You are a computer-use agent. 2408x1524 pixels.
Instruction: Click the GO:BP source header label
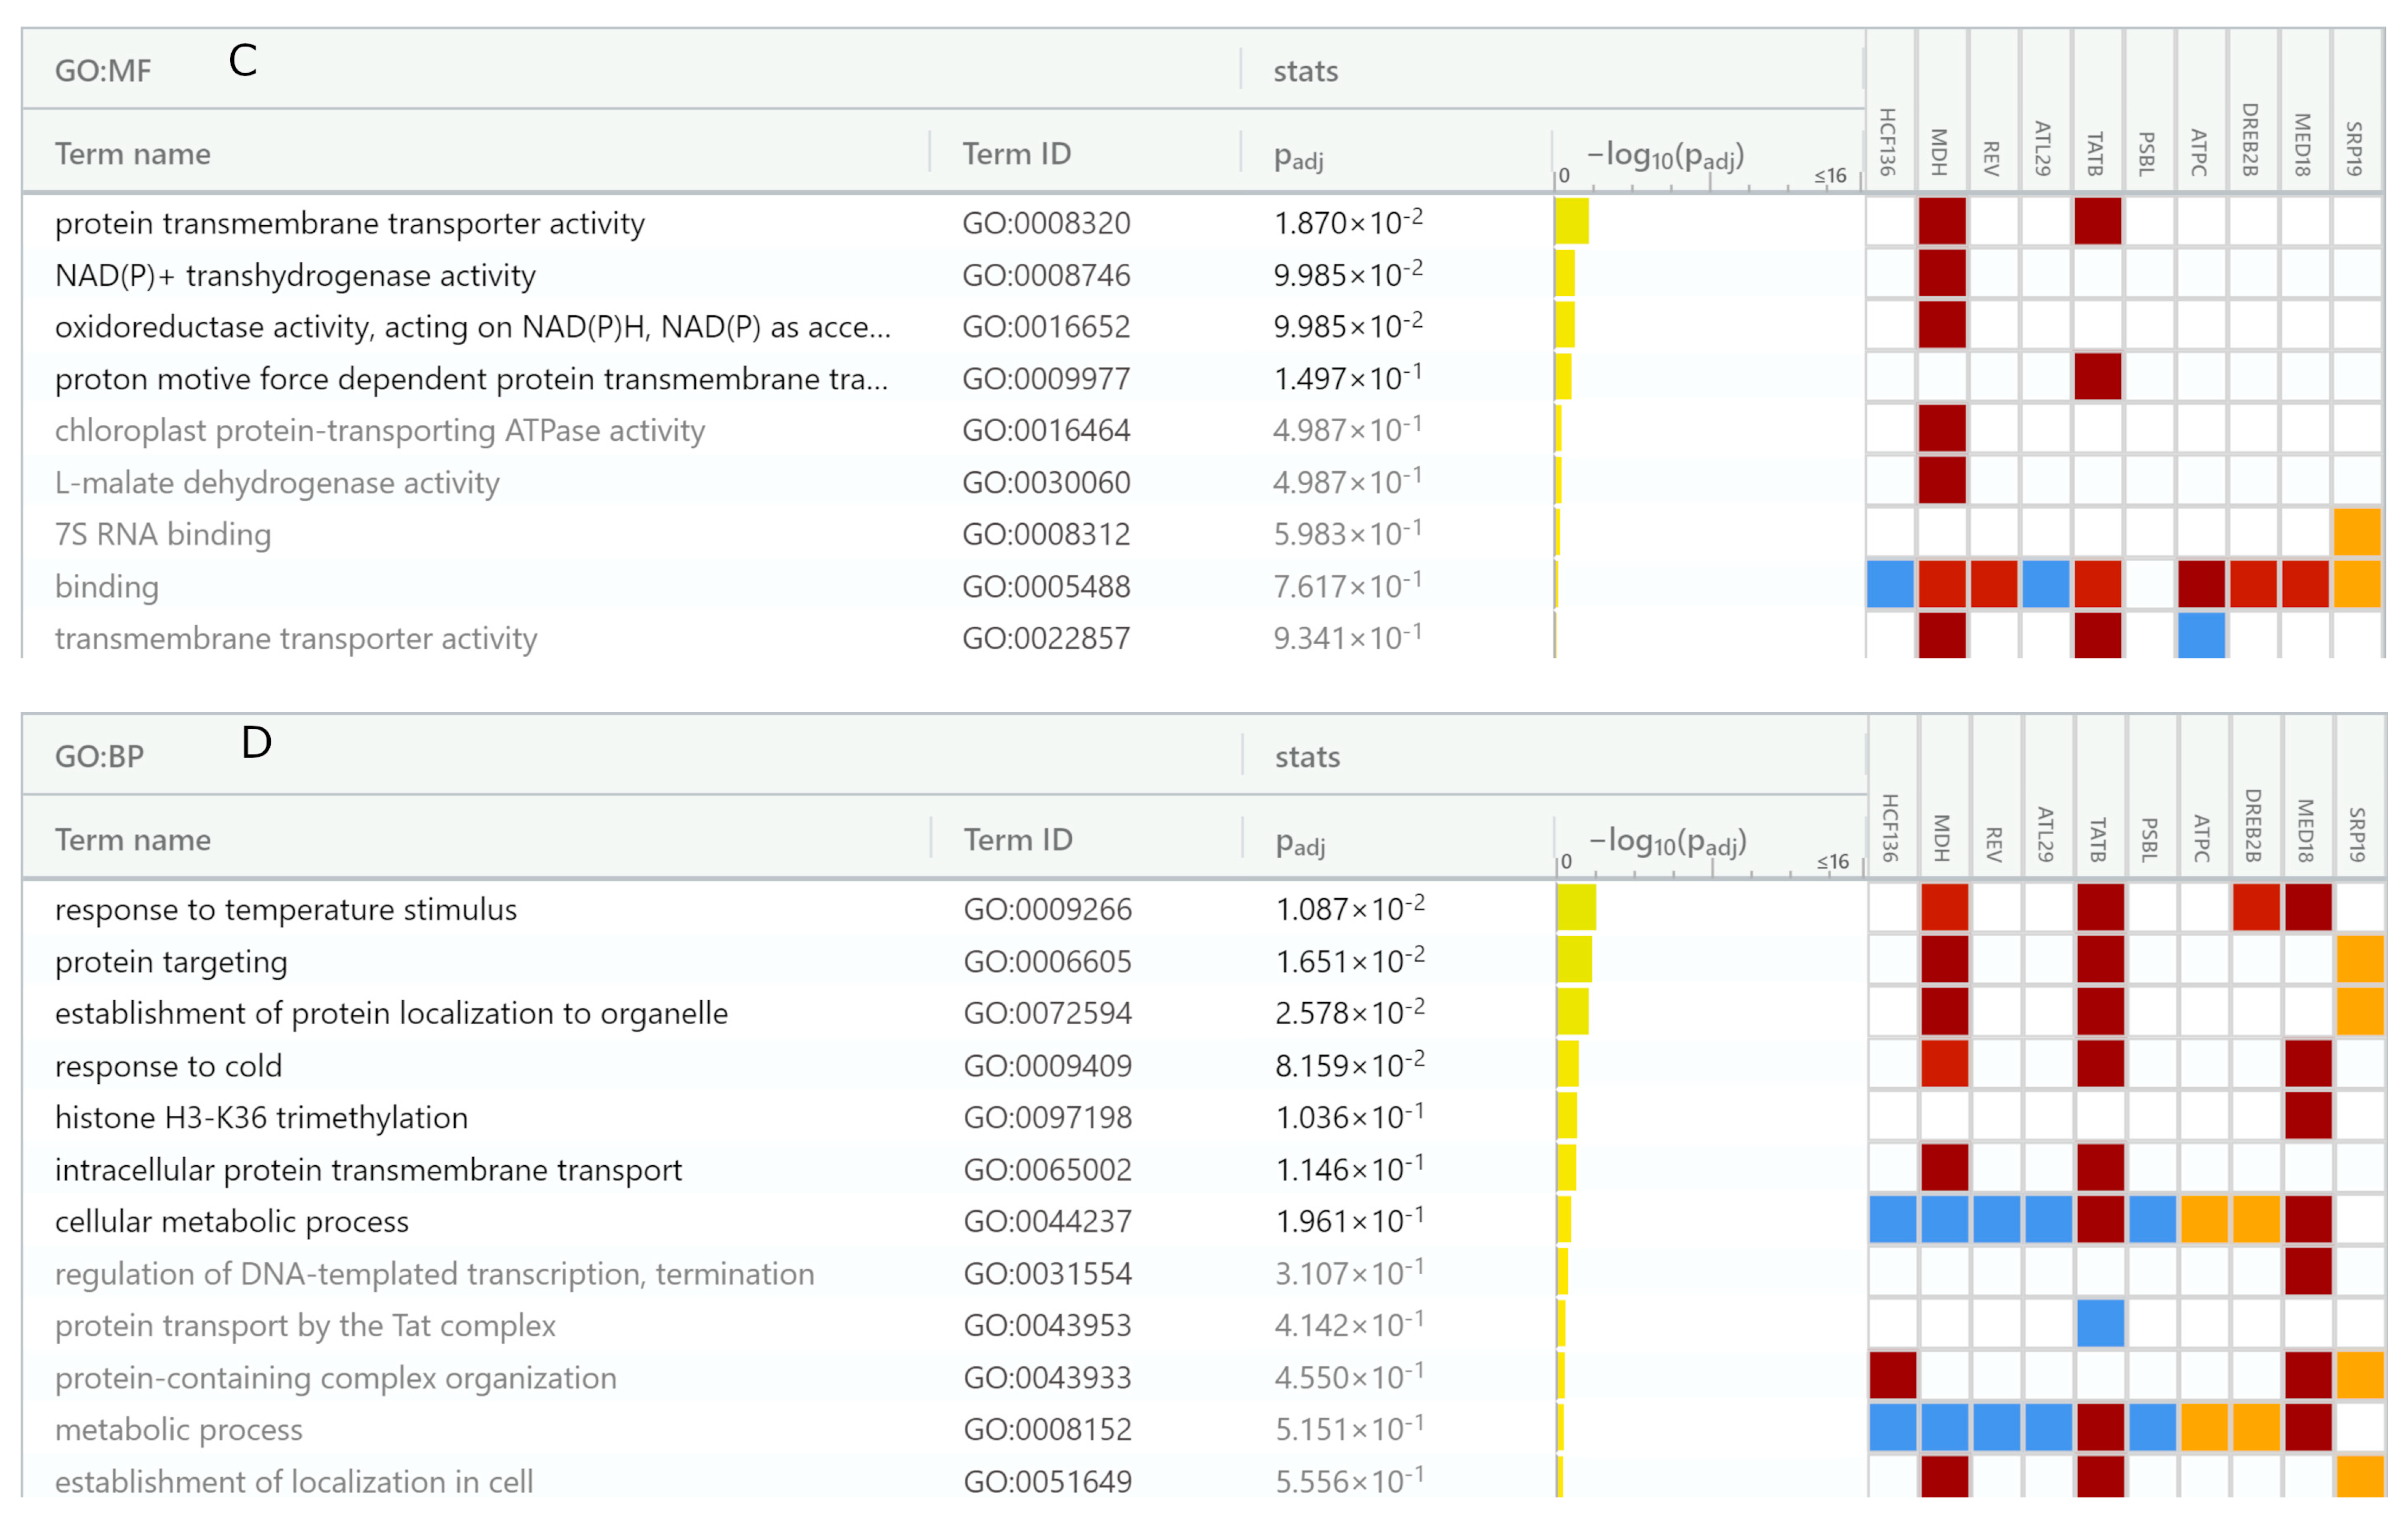tap(99, 756)
